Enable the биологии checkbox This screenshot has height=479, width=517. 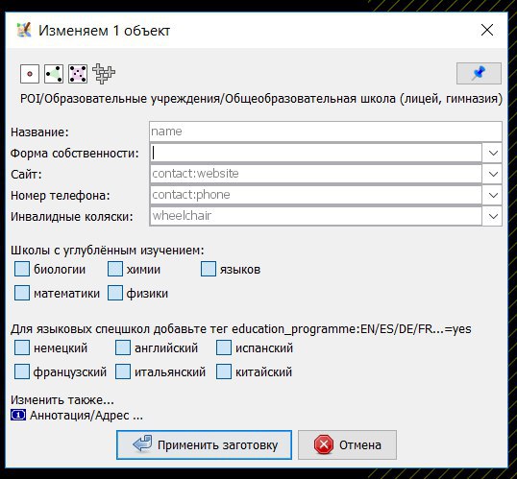(22, 269)
